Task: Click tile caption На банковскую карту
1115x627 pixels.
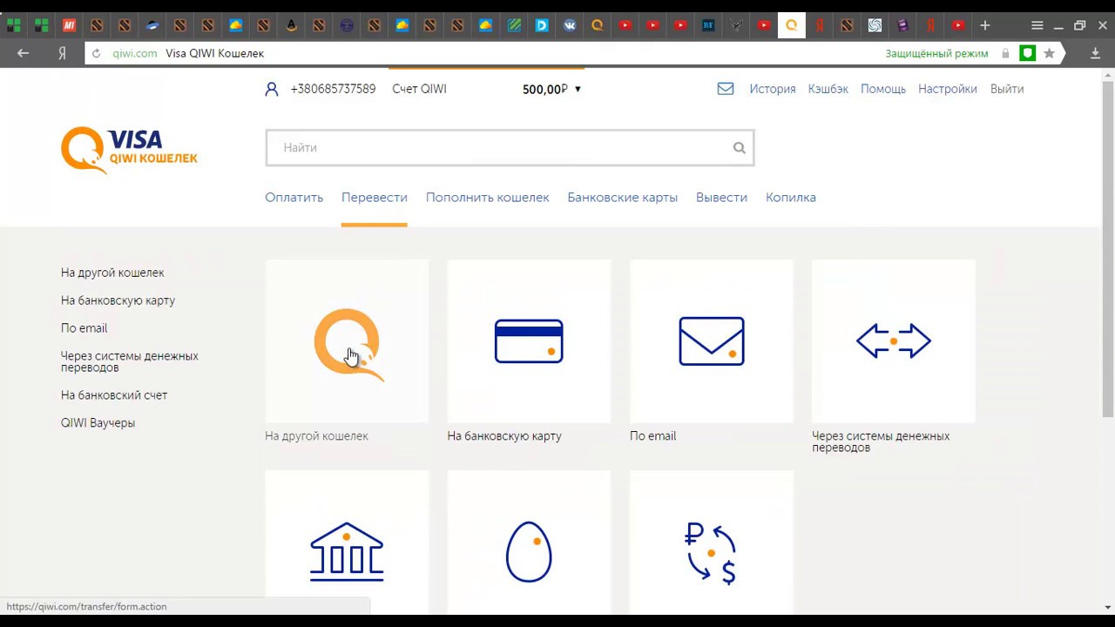Action: [x=504, y=436]
